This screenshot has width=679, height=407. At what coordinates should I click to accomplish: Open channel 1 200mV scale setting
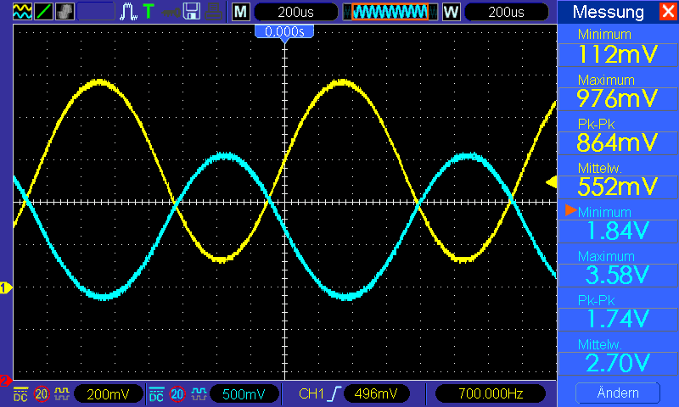pyautogui.click(x=108, y=393)
